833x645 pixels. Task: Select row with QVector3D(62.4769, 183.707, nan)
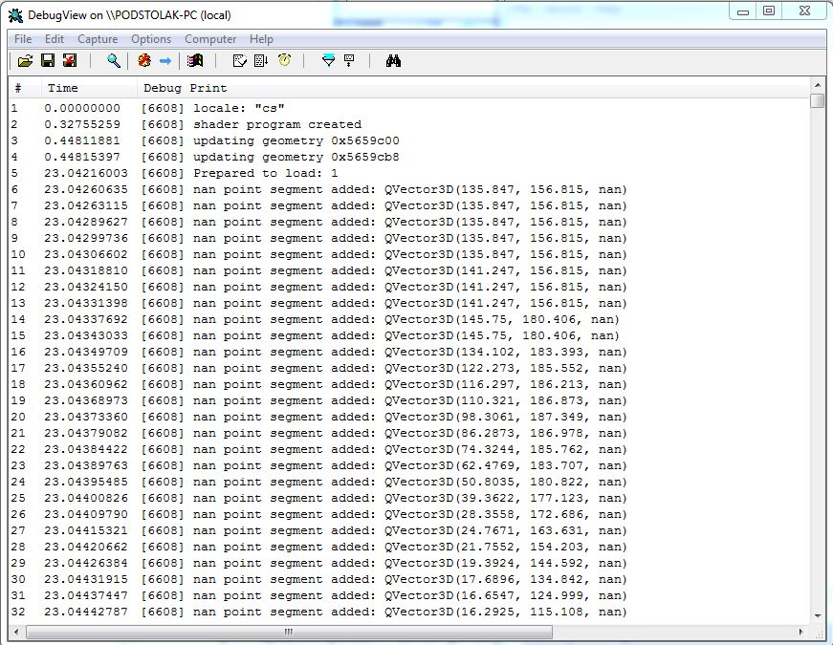pos(409,465)
